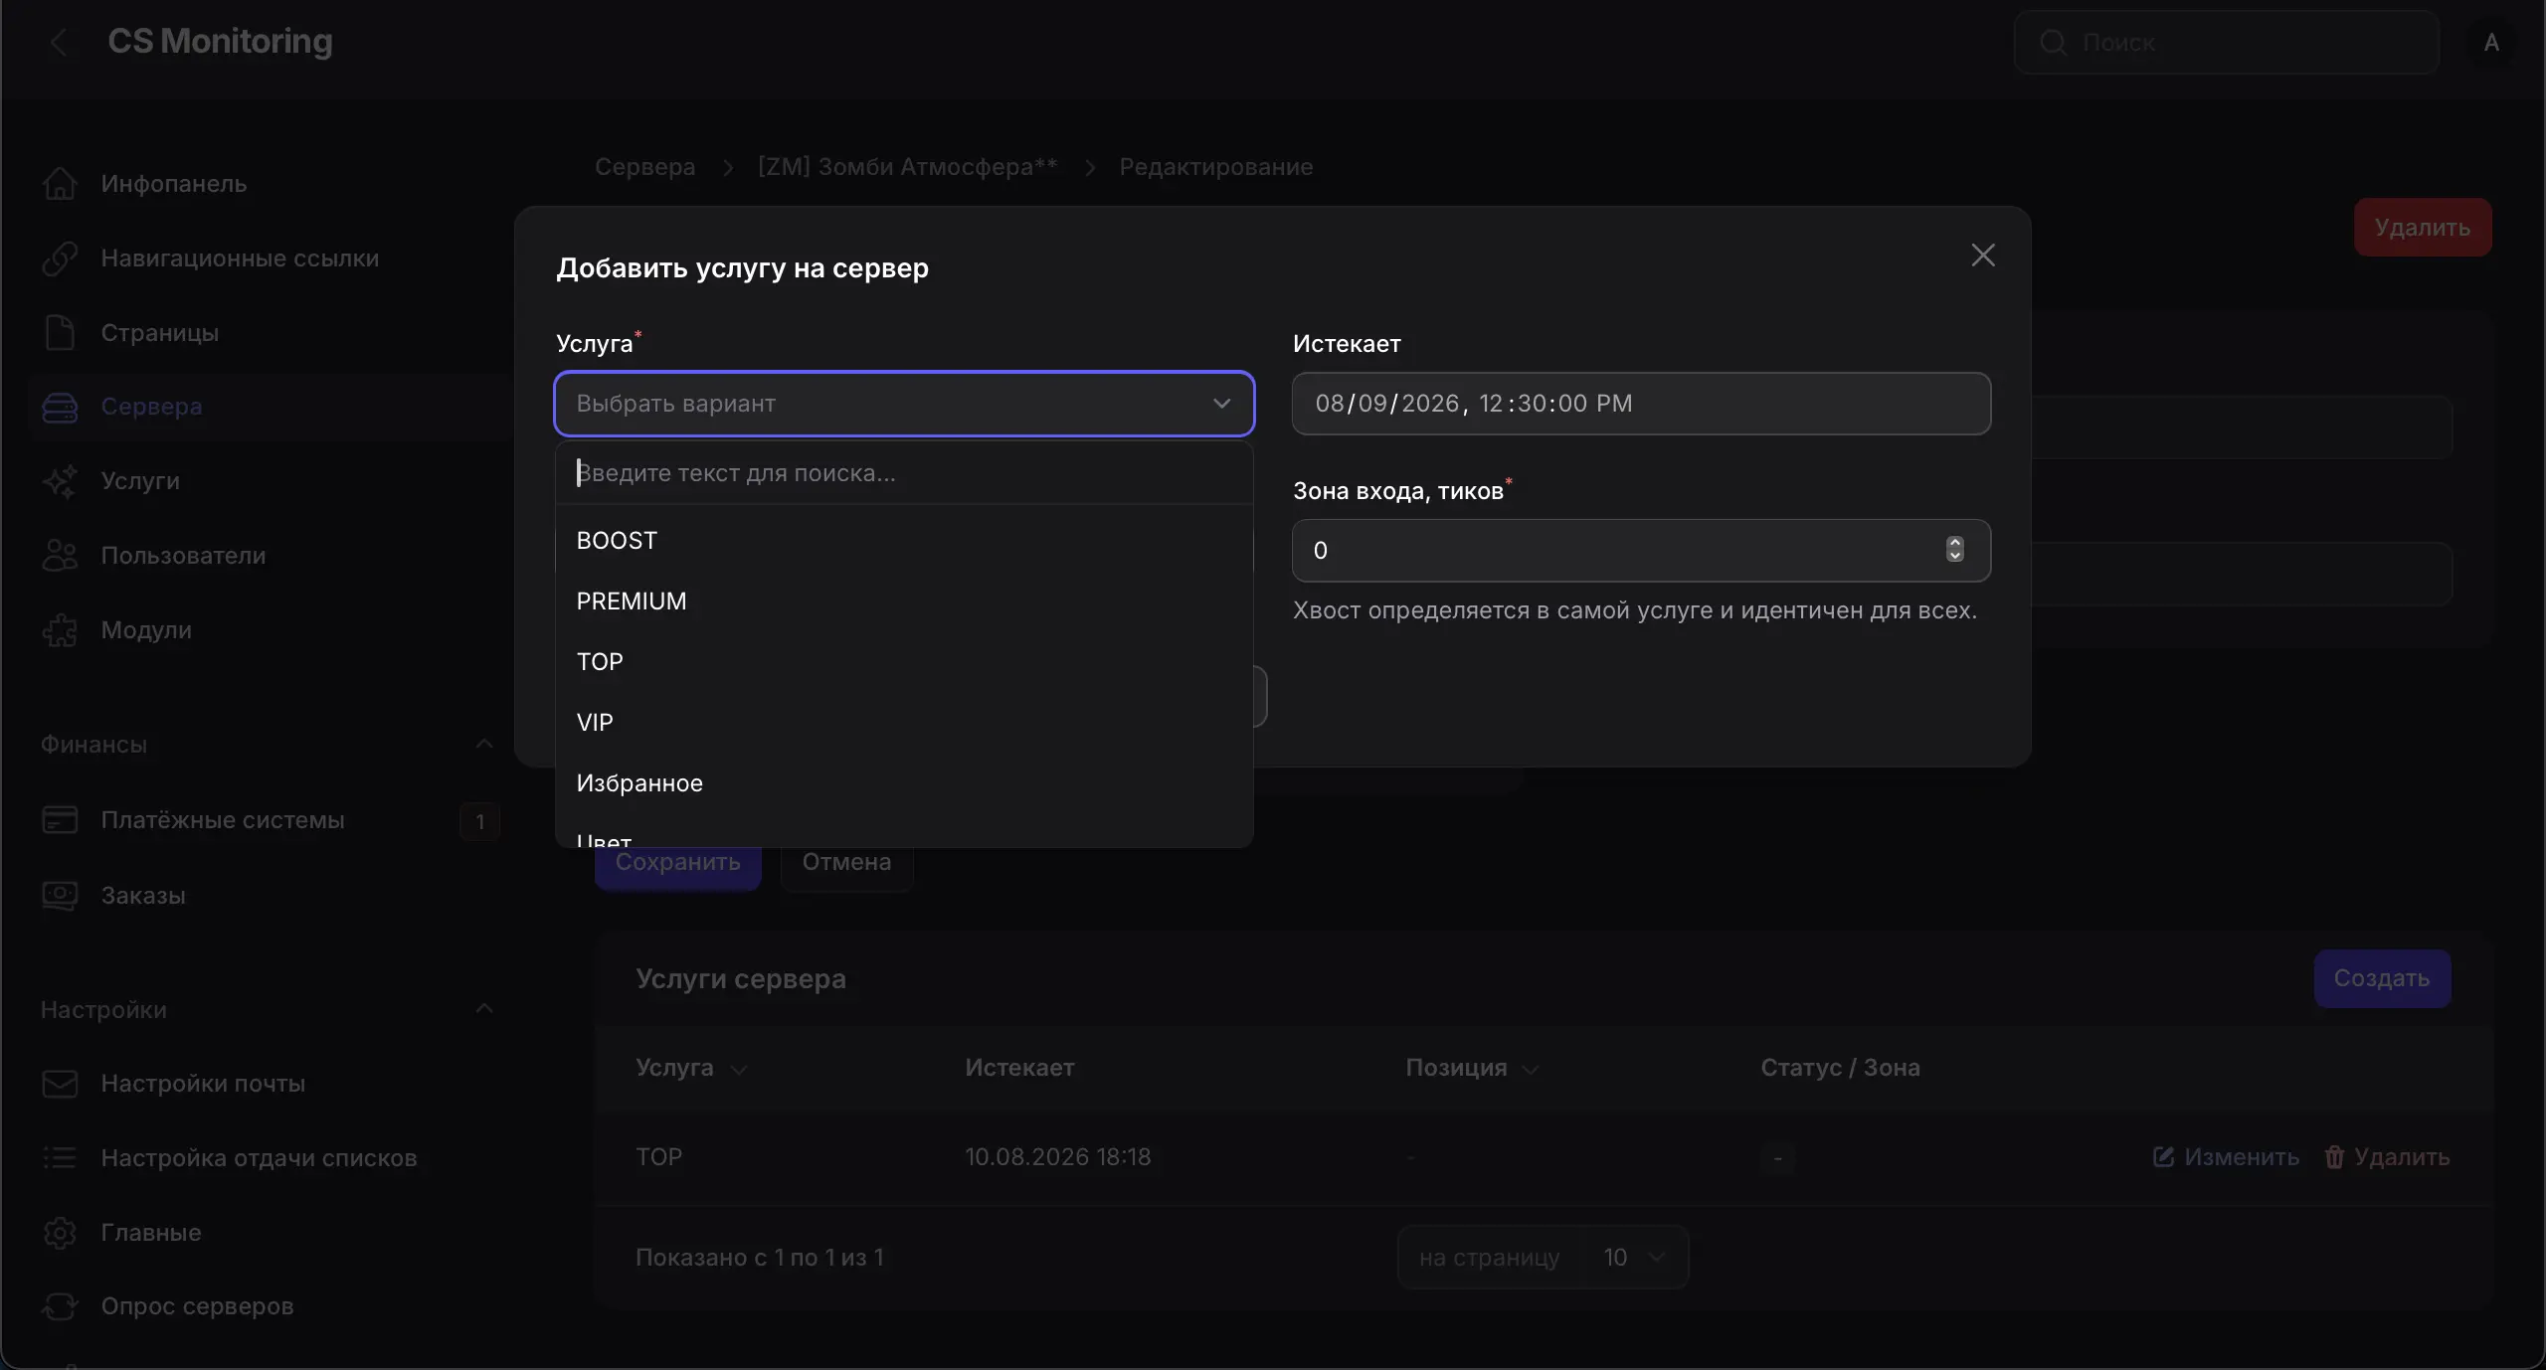Click the Услуги sparkles icon
The width and height of the screenshot is (2546, 1370).
(60, 481)
